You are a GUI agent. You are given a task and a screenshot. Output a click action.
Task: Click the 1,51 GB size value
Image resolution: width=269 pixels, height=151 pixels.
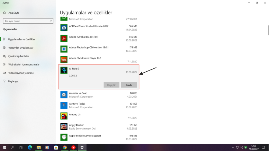point(133,125)
